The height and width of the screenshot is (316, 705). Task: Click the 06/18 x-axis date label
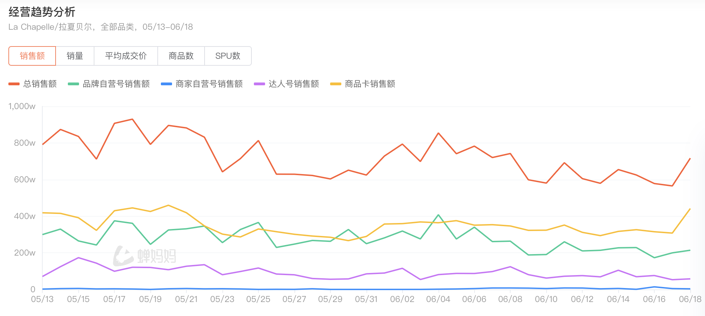pos(690,299)
